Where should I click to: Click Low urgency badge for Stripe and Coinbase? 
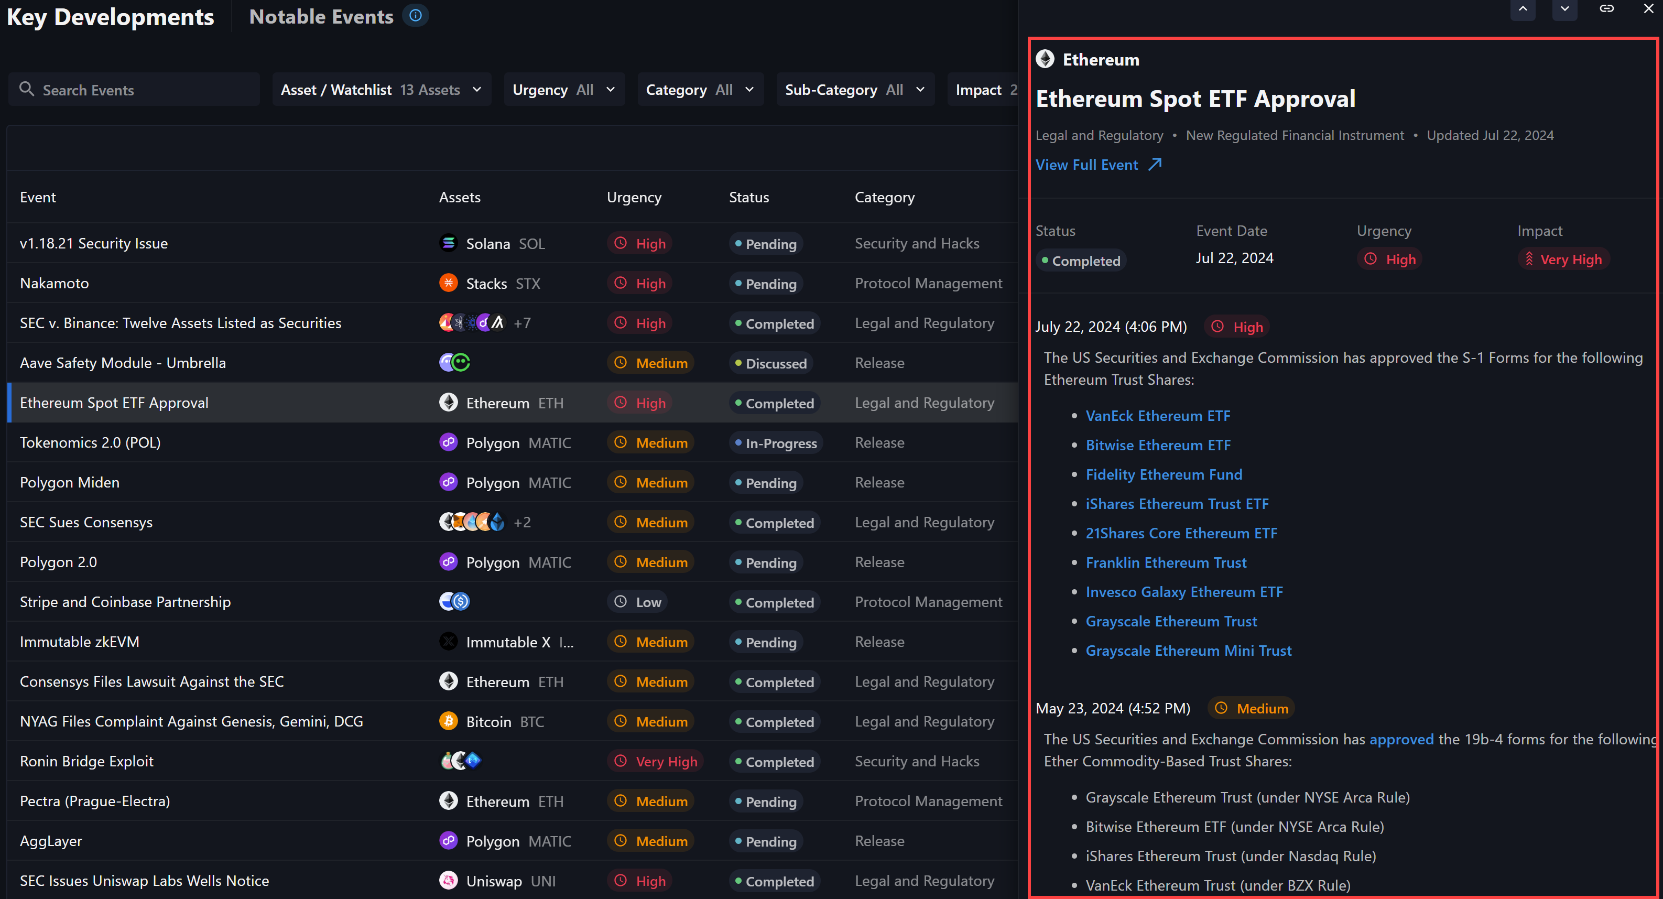pyautogui.click(x=637, y=602)
